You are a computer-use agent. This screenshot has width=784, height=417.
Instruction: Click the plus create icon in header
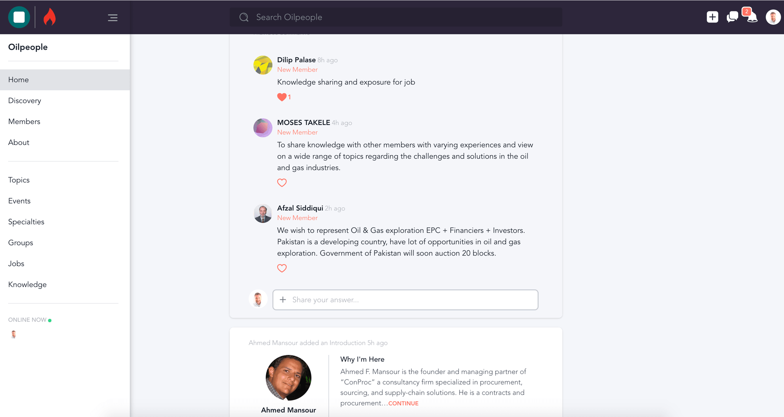tap(712, 17)
